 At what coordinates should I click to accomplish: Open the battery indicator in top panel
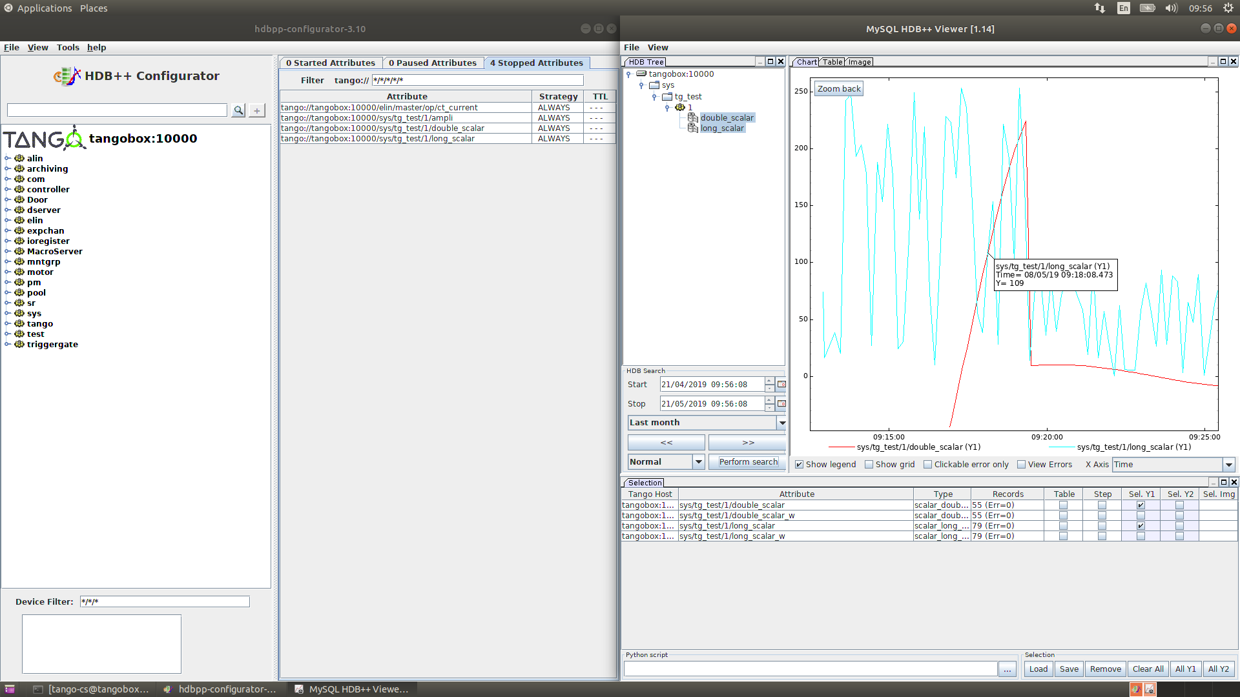point(1148,8)
